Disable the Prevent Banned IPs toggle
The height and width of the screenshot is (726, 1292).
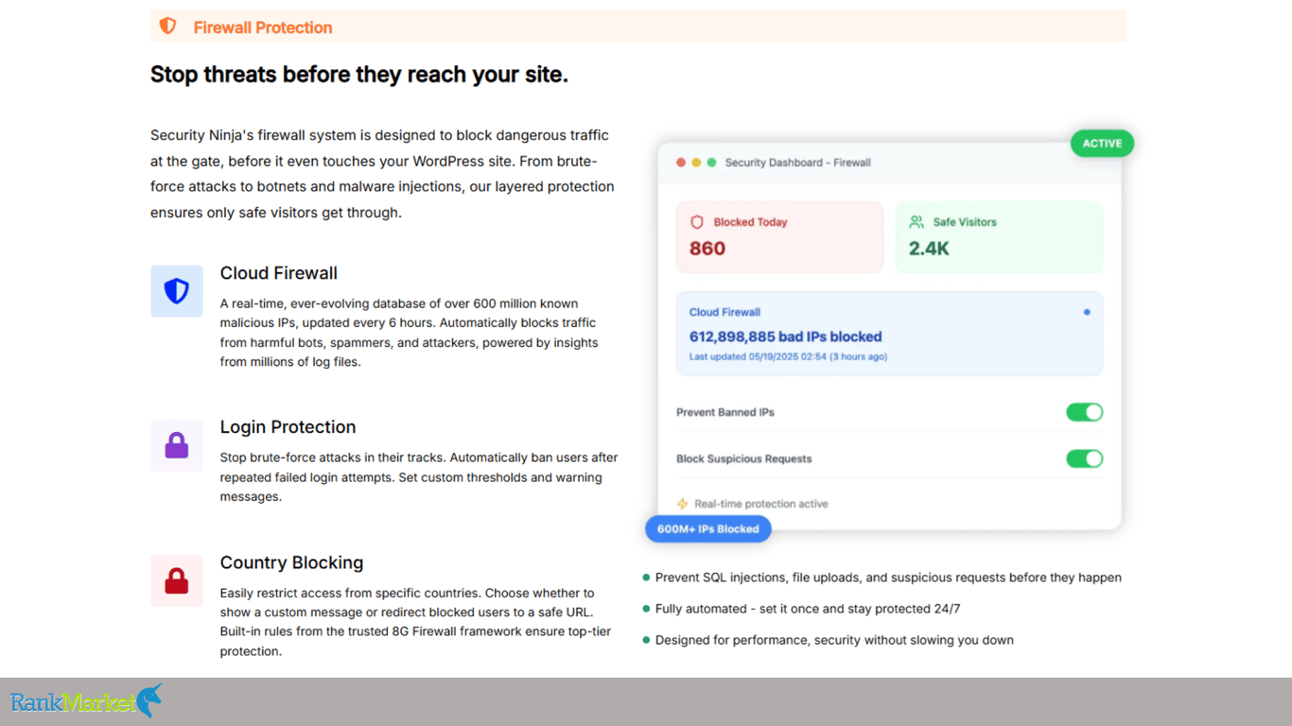tap(1085, 412)
